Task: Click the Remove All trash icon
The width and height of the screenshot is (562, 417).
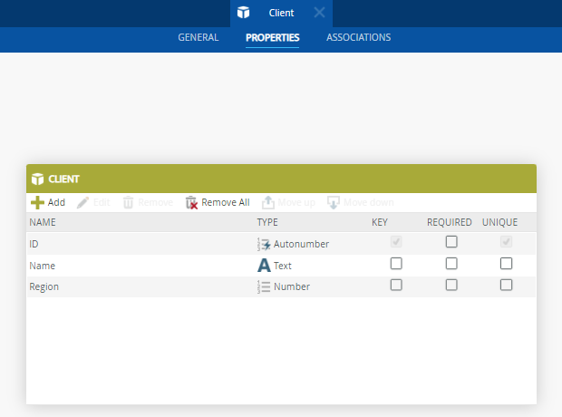Action: 191,202
